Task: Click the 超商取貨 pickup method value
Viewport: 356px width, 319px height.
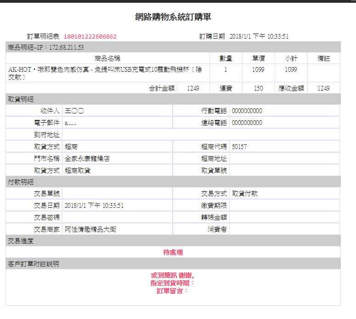Action: pyautogui.click(x=78, y=171)
